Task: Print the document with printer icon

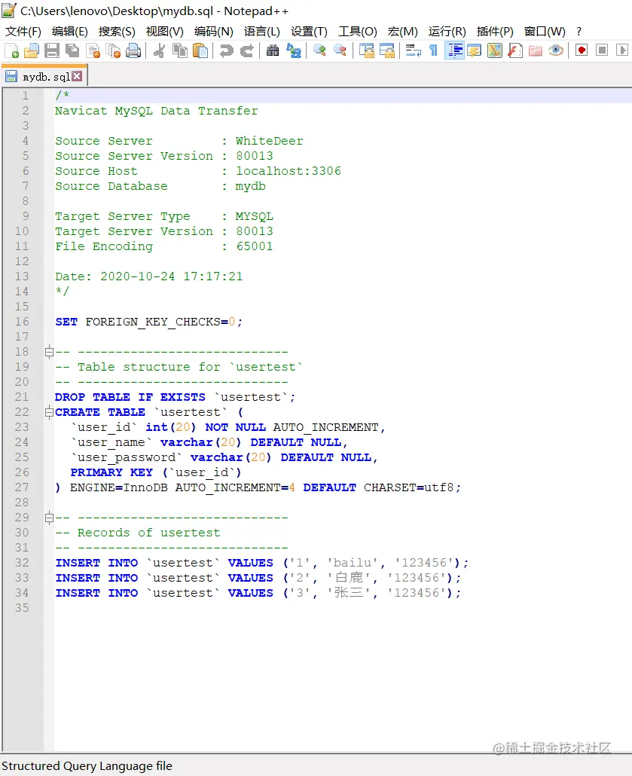Action: (133, 50)
